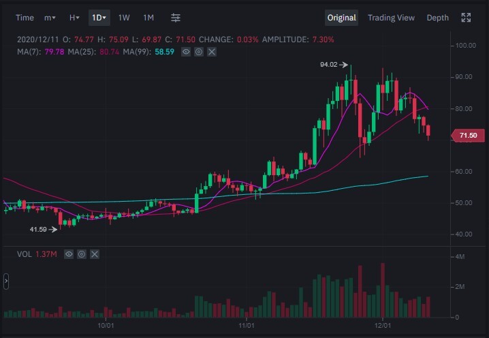Click the 12/01 date marker on axis
This screenshot has width=489, height=338.
tap(383, 326)
